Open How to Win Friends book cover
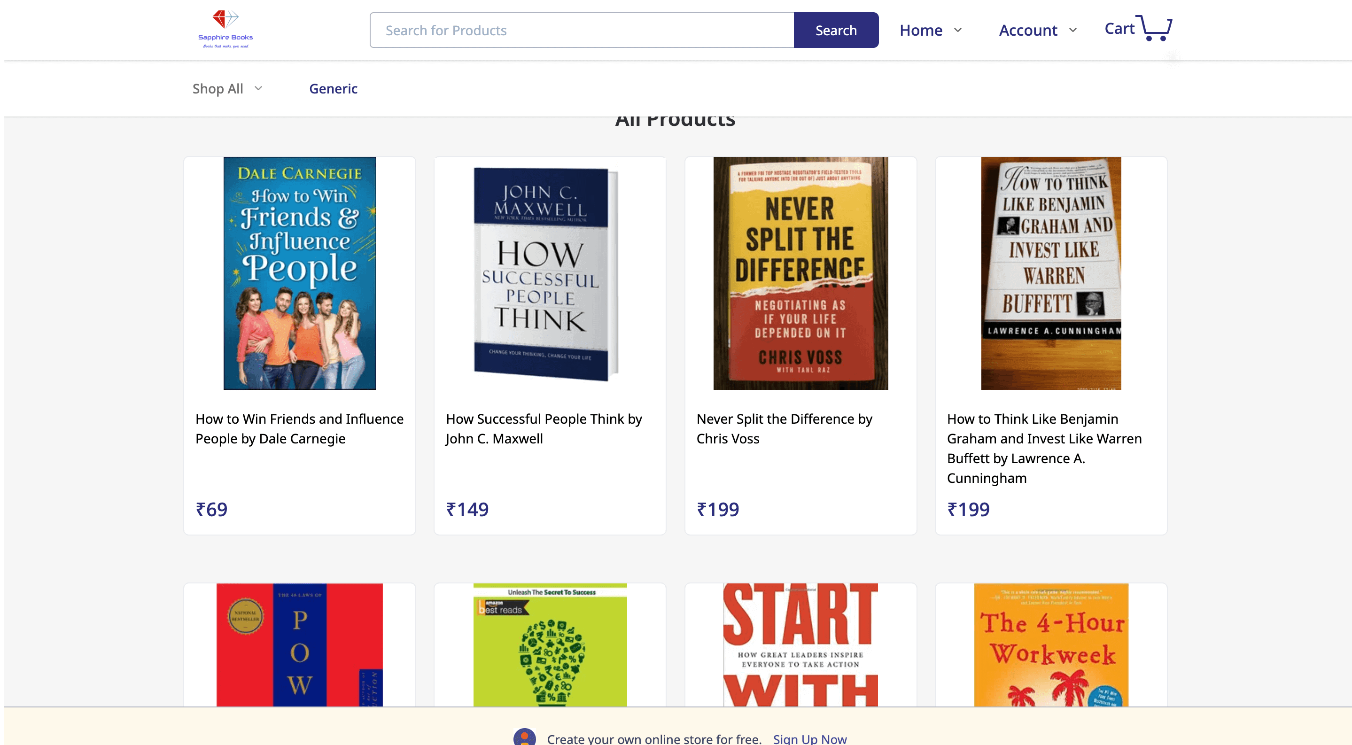The image size is (1352, 745). click(x=300, y=273)
